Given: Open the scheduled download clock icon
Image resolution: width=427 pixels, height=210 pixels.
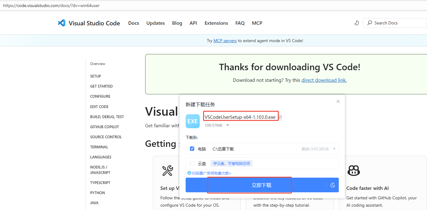Looking at the screenshot, I should 333,185.
